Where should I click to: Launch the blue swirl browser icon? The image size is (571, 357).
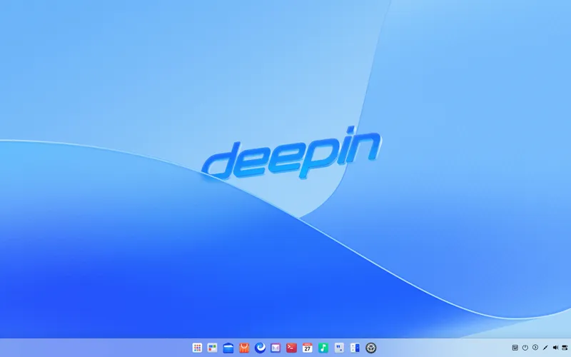[260, 348]
